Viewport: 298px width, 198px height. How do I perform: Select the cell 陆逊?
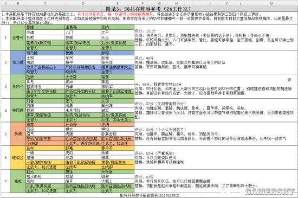[x=45, y=77]
